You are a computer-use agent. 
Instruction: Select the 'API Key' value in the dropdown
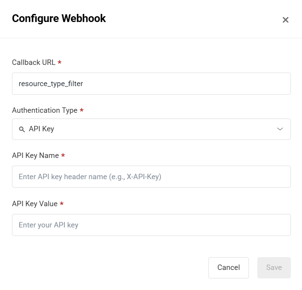click(42, 129)
